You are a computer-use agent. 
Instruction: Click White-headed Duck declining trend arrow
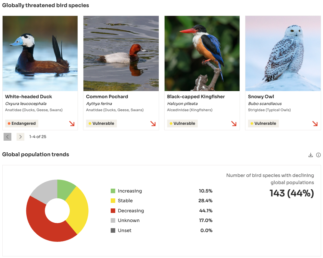point(72,123)
